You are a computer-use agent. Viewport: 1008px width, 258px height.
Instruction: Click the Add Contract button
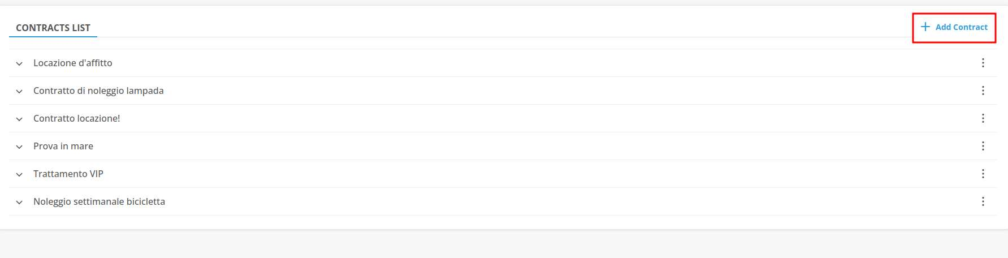pos(961,27)
